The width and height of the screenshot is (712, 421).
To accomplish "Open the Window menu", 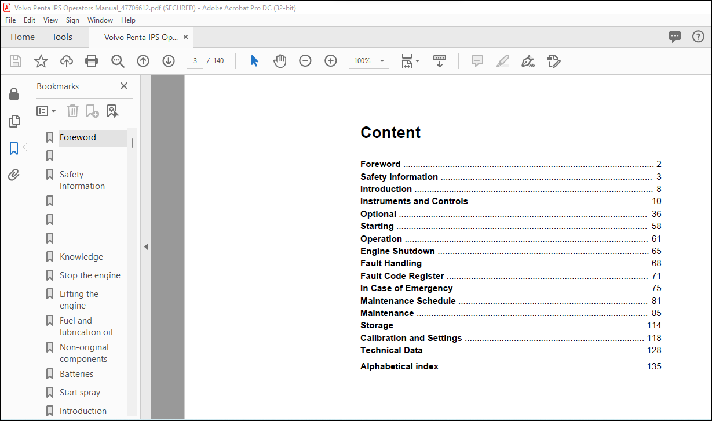I will tap(100, 20).
